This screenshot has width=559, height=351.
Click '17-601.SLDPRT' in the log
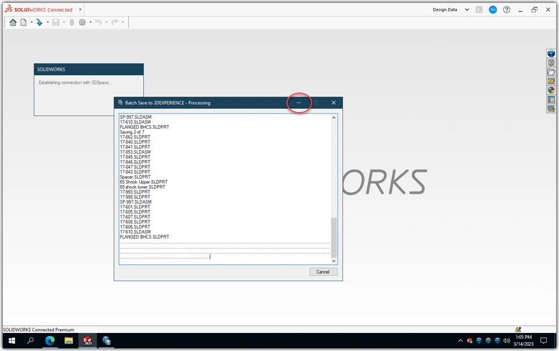point(135,207)
